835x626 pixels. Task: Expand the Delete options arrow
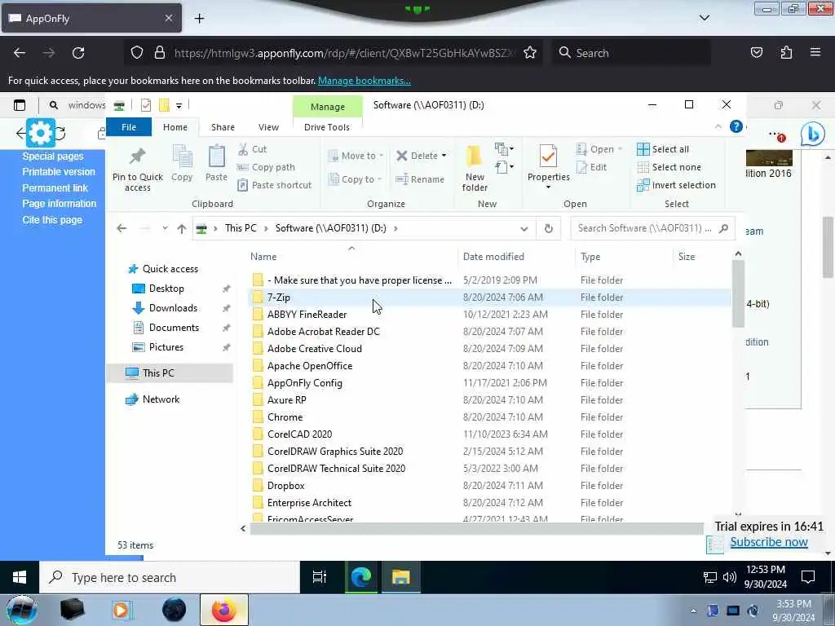(x=444, y=156)
